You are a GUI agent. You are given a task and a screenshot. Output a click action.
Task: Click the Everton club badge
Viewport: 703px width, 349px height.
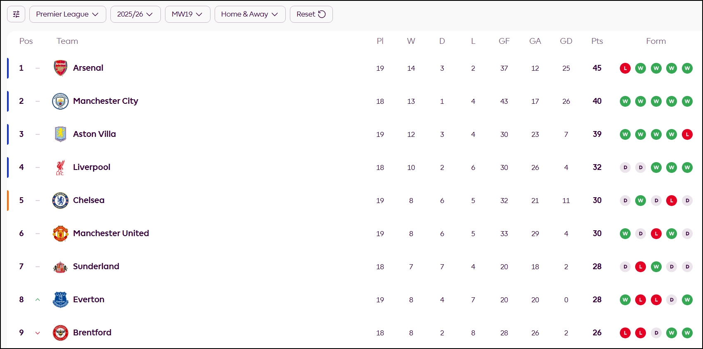[60, 300]
